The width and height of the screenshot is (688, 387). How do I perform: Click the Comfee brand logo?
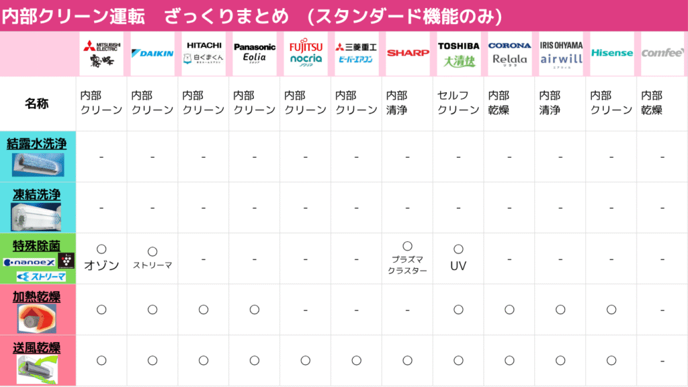tap(662, 54)
